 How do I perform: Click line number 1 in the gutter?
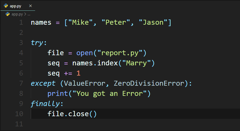pyautogui.click(x=21, y=23)
